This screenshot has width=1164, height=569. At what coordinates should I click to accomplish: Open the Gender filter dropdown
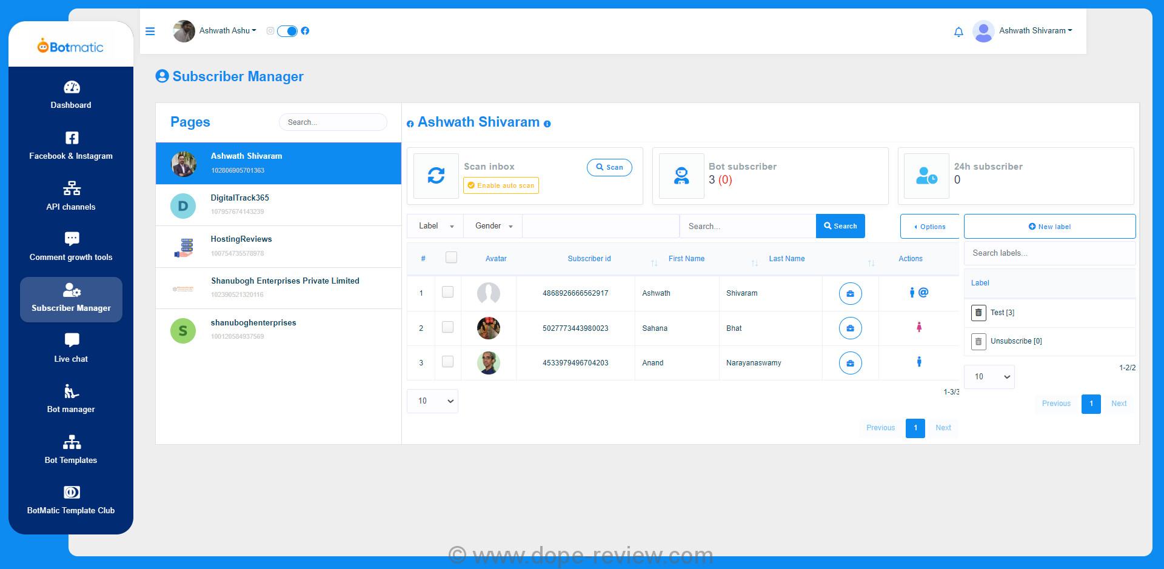[x=493, y=226]
